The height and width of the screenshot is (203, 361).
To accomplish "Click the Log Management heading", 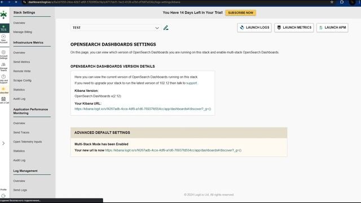I will [25, 171].
